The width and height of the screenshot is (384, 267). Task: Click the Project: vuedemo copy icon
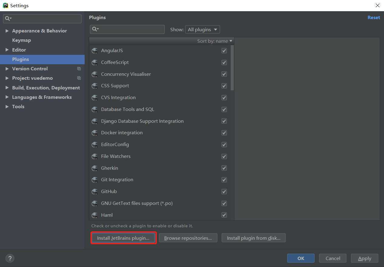(79, 78)
